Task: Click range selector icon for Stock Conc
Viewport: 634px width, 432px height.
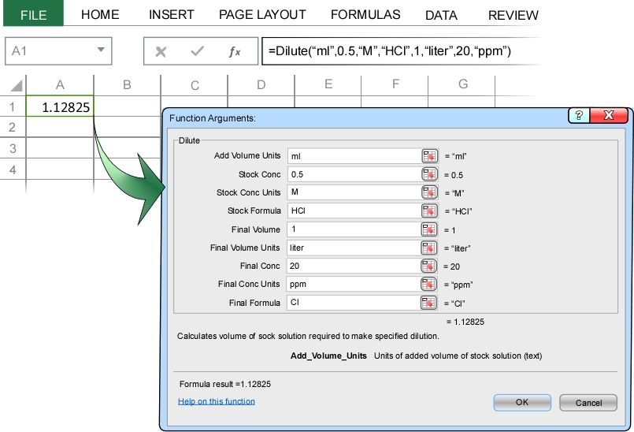Action: coord(429,174)
